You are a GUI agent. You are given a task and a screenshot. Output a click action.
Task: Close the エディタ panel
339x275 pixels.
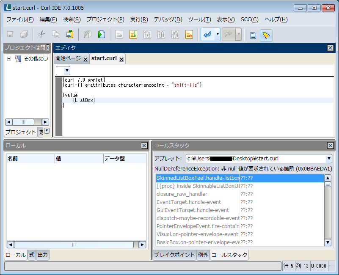pos(330,48)
